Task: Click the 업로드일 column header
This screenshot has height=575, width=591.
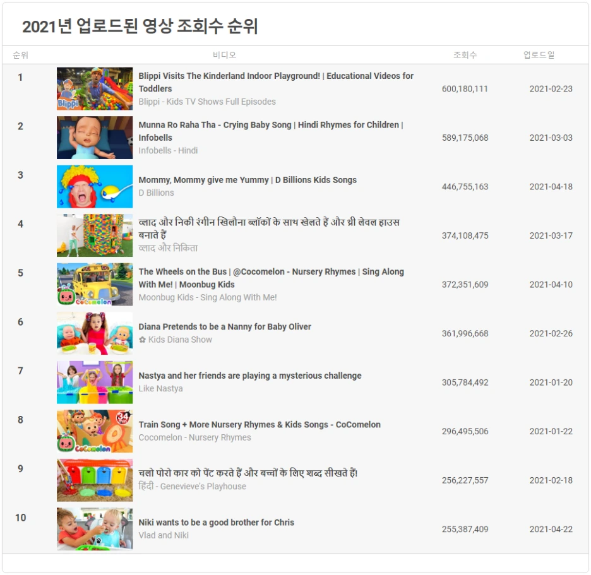Action: (539, 55)
